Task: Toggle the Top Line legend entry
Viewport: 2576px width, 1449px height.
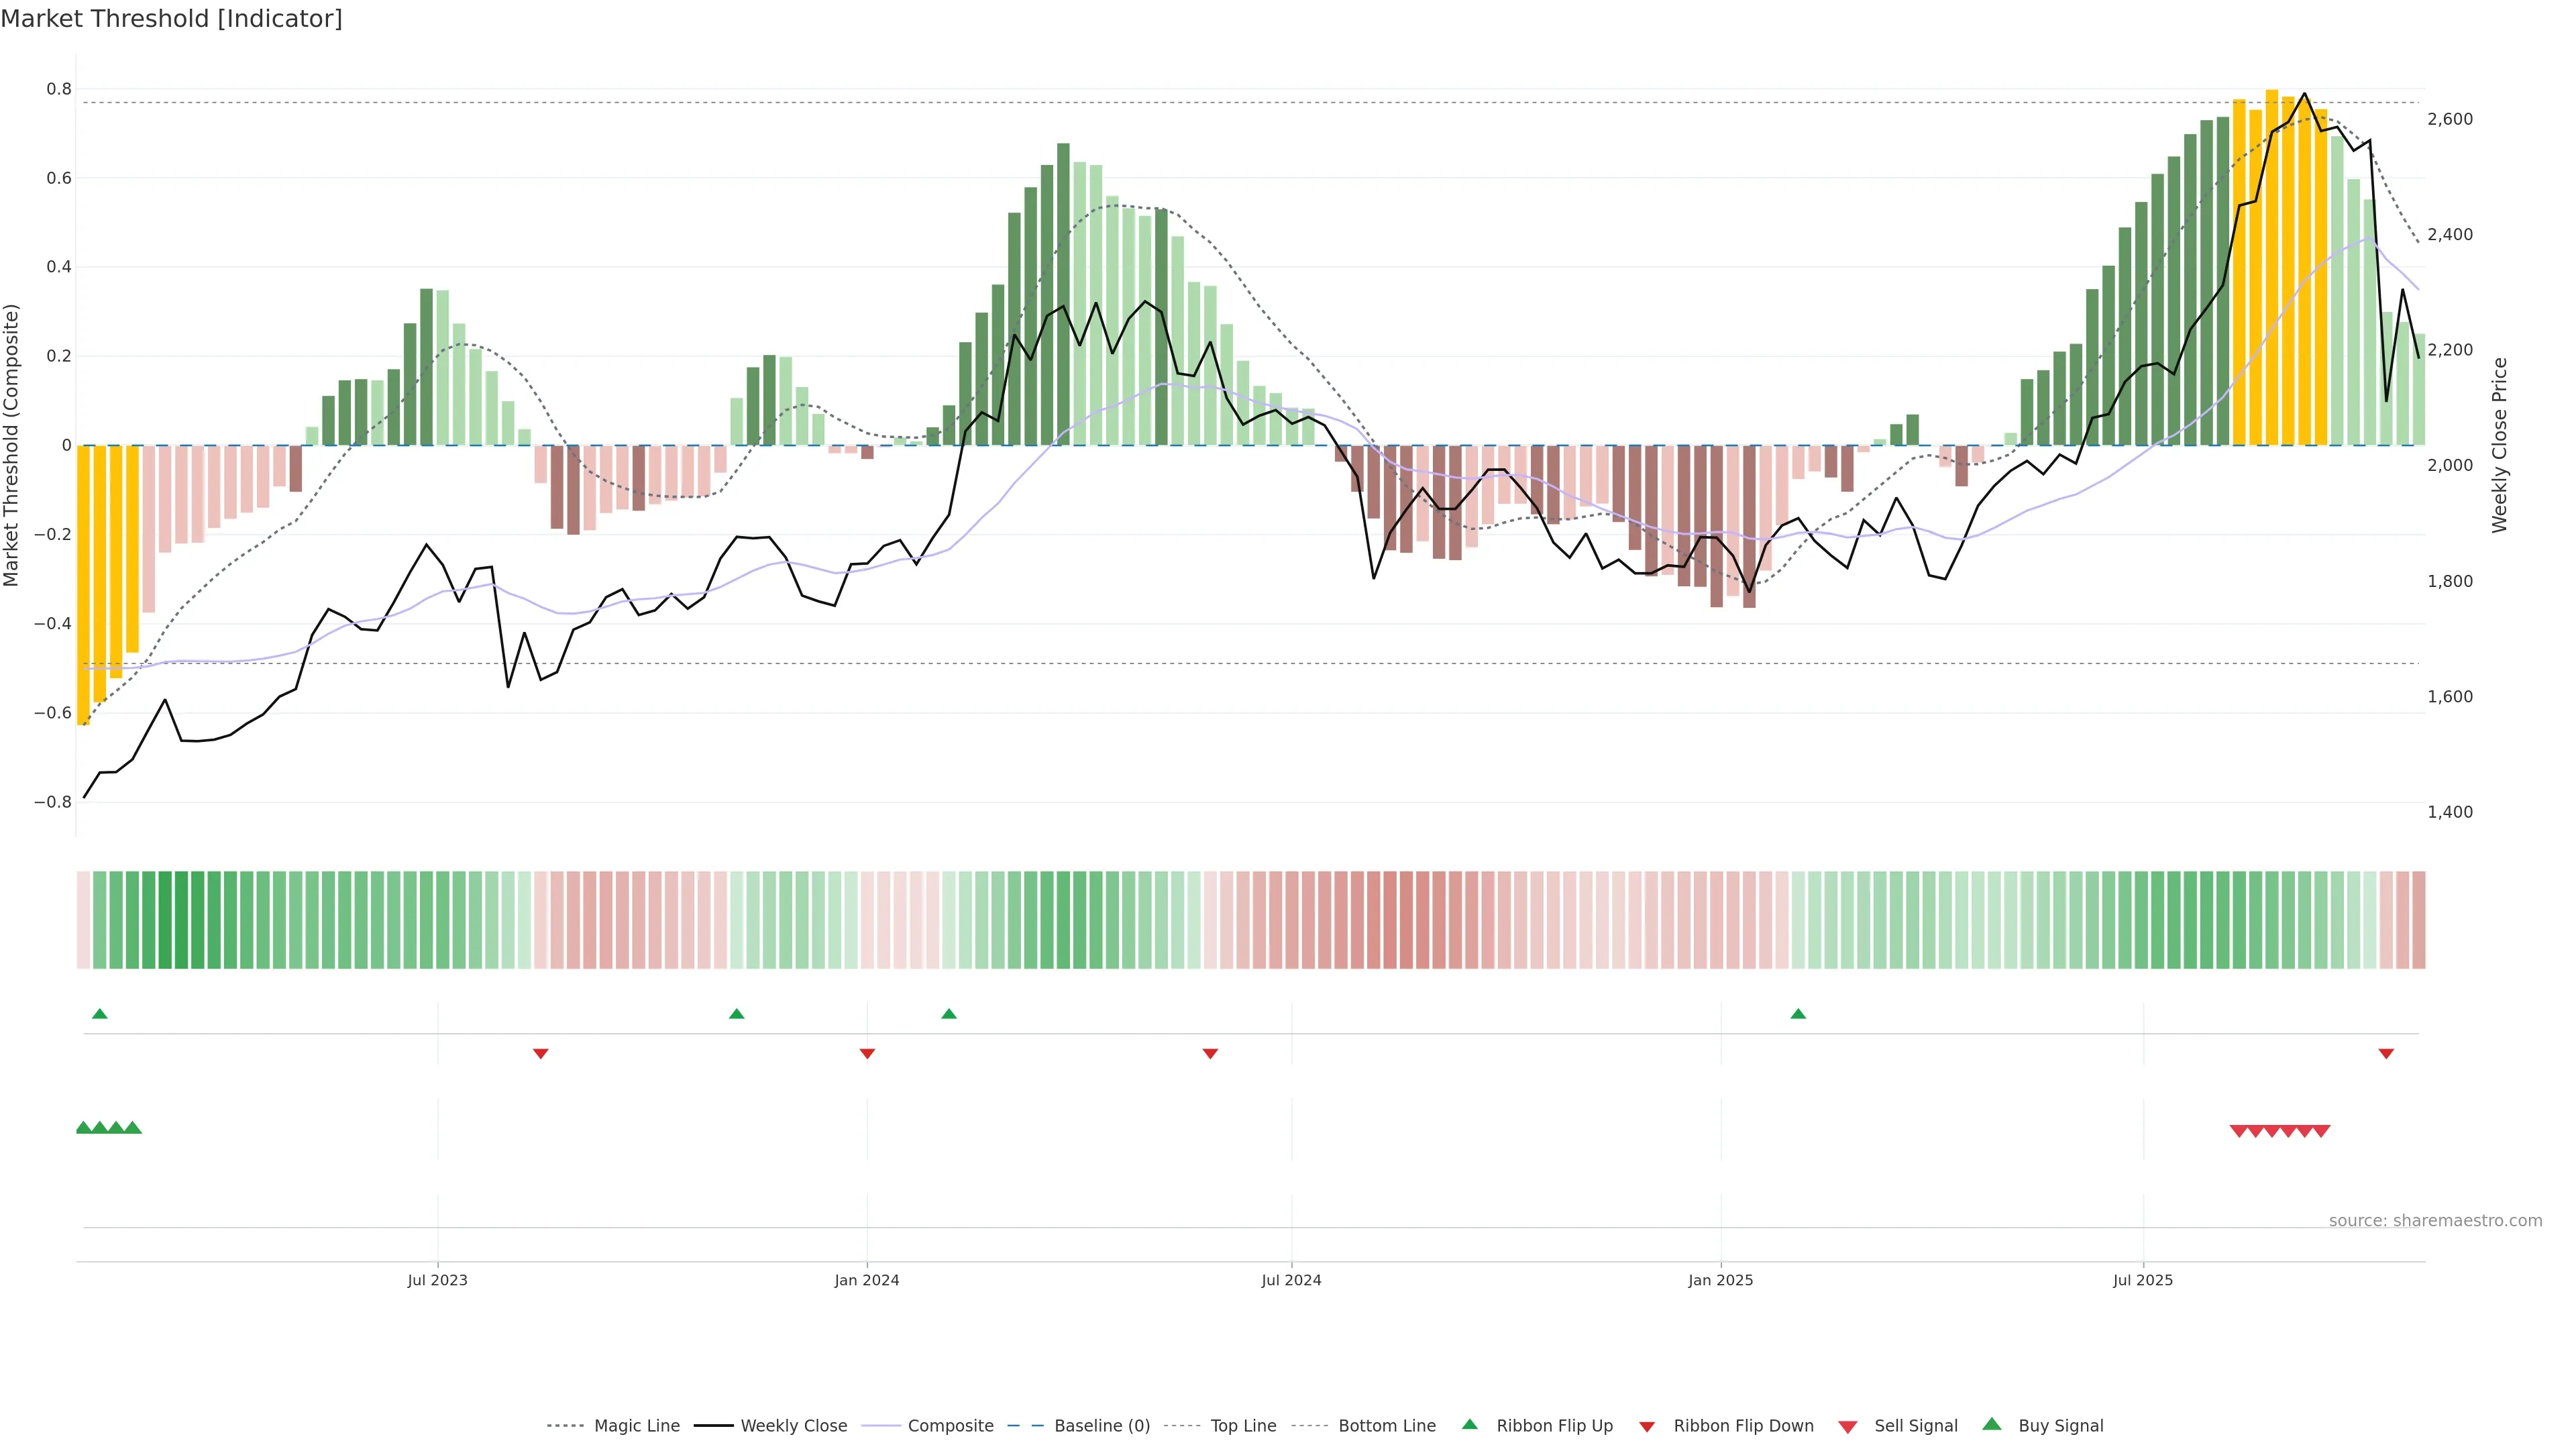Action: [1243, 1426]
